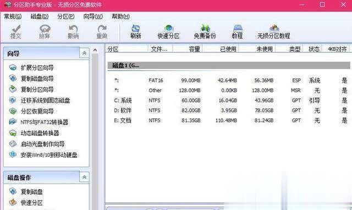The image size is (352, 210).
Task: Open 安装Win8/10到移动硬盘 text link
Action: pyautogui.click(x=49, y=155)
